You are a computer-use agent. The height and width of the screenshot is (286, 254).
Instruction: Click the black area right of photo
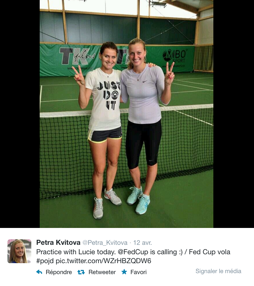(x=234, y=114)
